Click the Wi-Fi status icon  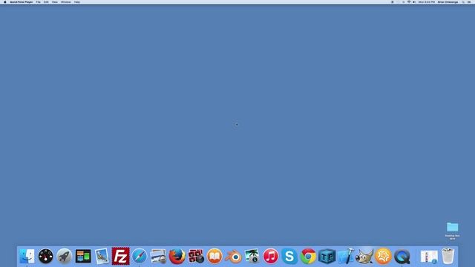(x=409, y=1)
